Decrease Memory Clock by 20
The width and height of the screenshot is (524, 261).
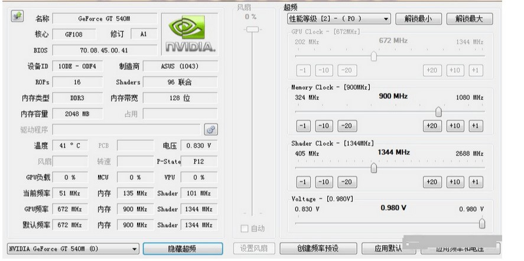347,126
